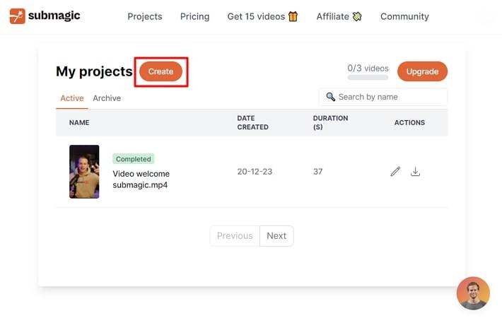This screenshot has height=318, width=502.
Task: Click the gift icon beside Get 15 videos
Action: 293,16
